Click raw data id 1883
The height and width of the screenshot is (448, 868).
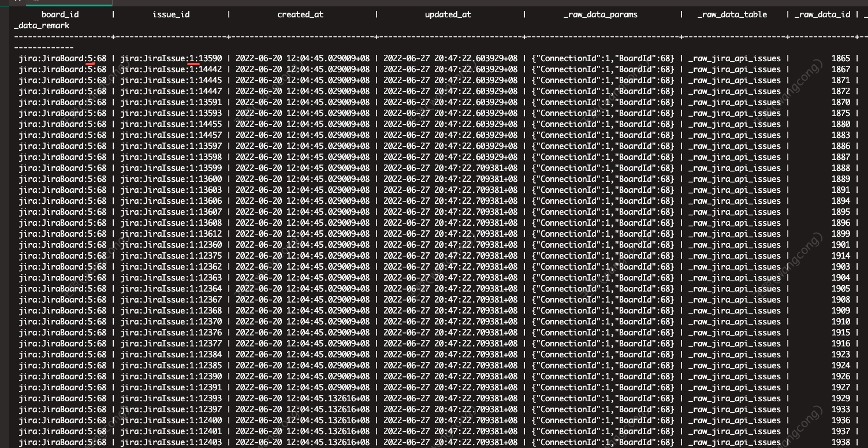point(841,135)
